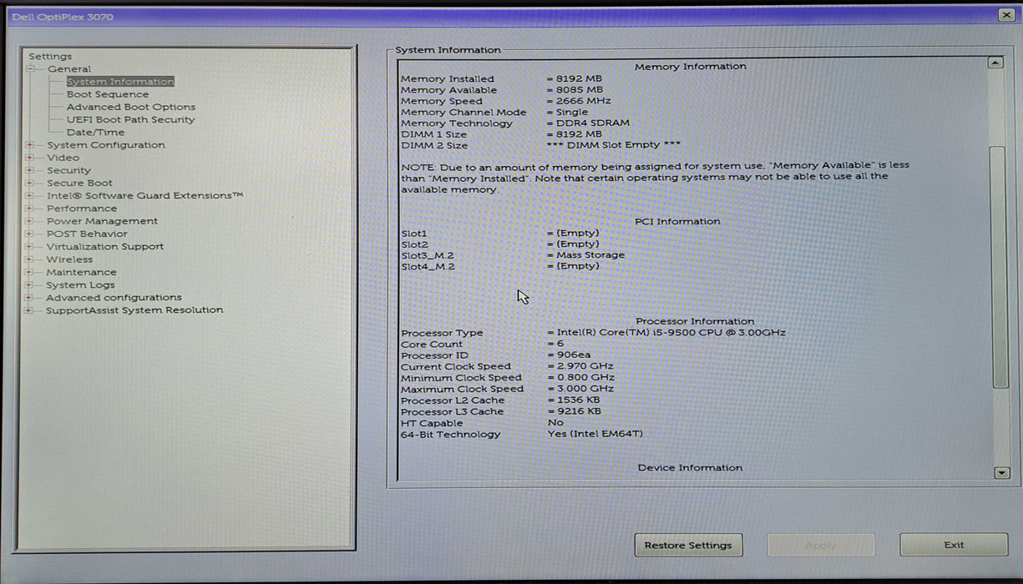Viewport: 1023px width, 584px height.
Task: Click the Restore Settings button
Action: pos(688,545)
